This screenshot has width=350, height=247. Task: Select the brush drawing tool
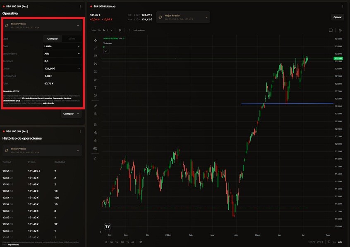tap(95, 80)
